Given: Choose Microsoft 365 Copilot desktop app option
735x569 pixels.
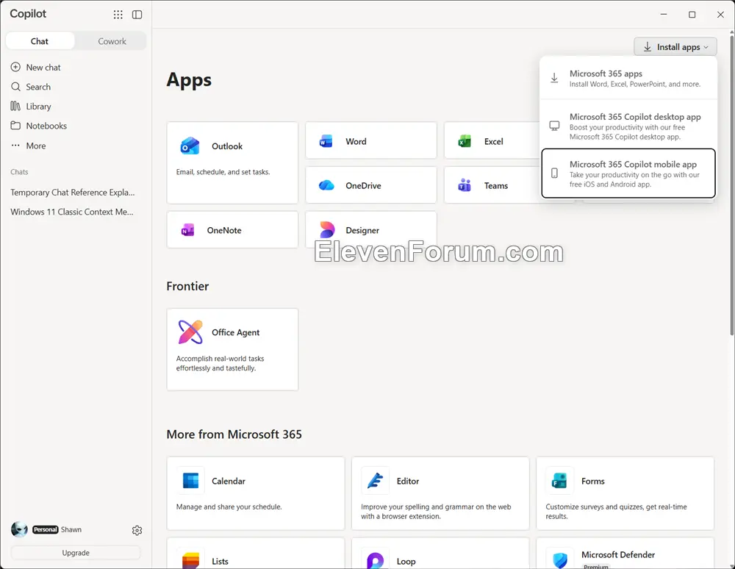Looking at the screenshot, I should click(628, 126).
